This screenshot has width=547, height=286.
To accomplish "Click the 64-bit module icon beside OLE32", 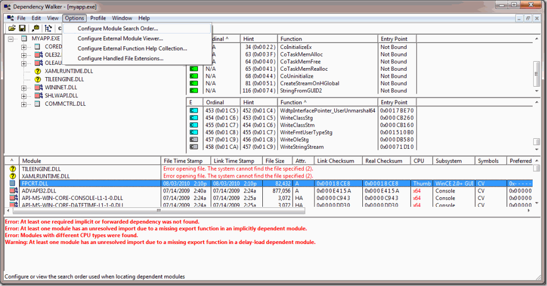I will point(38,55).
